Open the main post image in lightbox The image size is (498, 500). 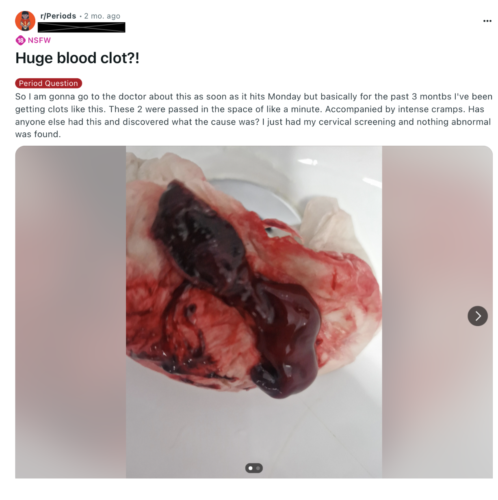click(x=254, y=312)
